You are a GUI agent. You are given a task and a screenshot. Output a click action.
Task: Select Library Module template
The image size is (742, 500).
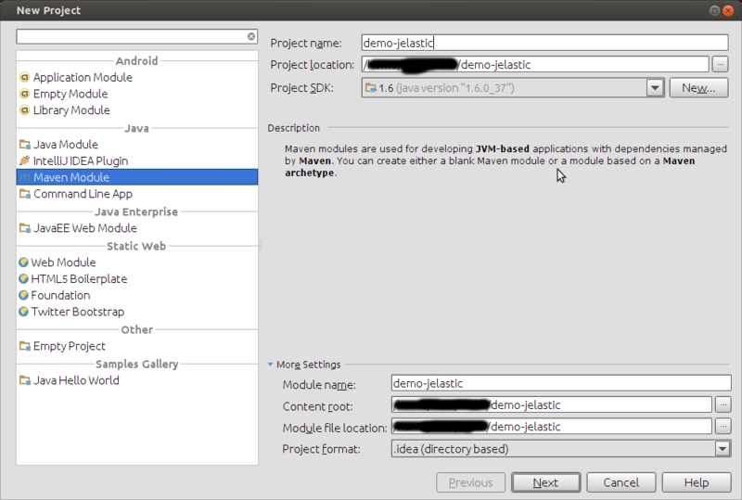(137, 110)
